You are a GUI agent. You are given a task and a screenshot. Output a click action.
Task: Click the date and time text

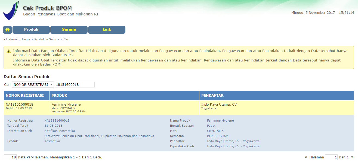tap(323, 13)
